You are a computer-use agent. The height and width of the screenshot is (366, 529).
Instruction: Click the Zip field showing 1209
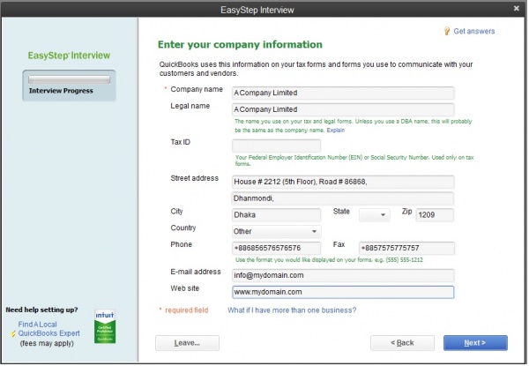[x=435, y=215]
